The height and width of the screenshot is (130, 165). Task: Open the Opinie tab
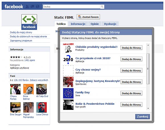coord(95,24)
